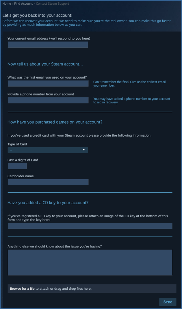
Task: Click the 'Now tell us about your Steam account' heading
Action: (x=45, y=64)
